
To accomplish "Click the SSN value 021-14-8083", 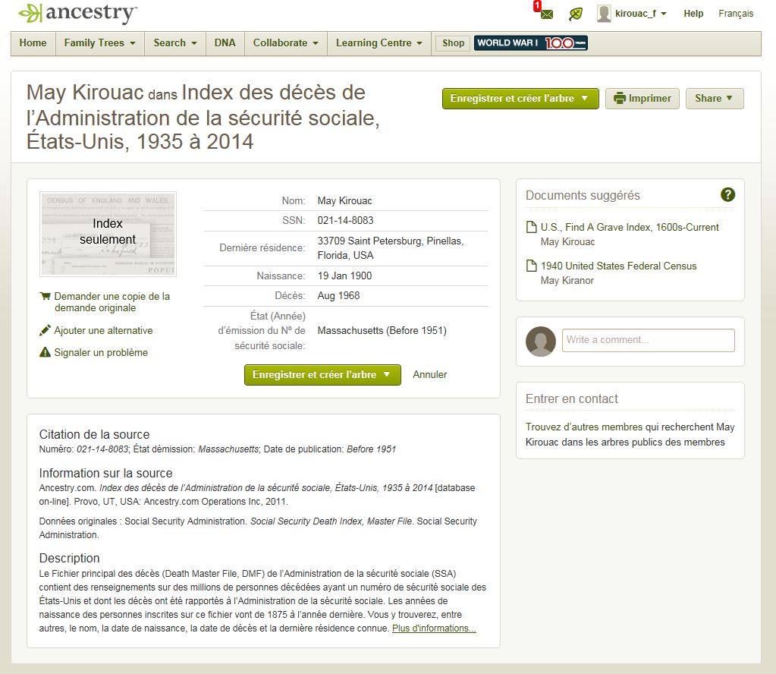I will click(x=345, y=220).
